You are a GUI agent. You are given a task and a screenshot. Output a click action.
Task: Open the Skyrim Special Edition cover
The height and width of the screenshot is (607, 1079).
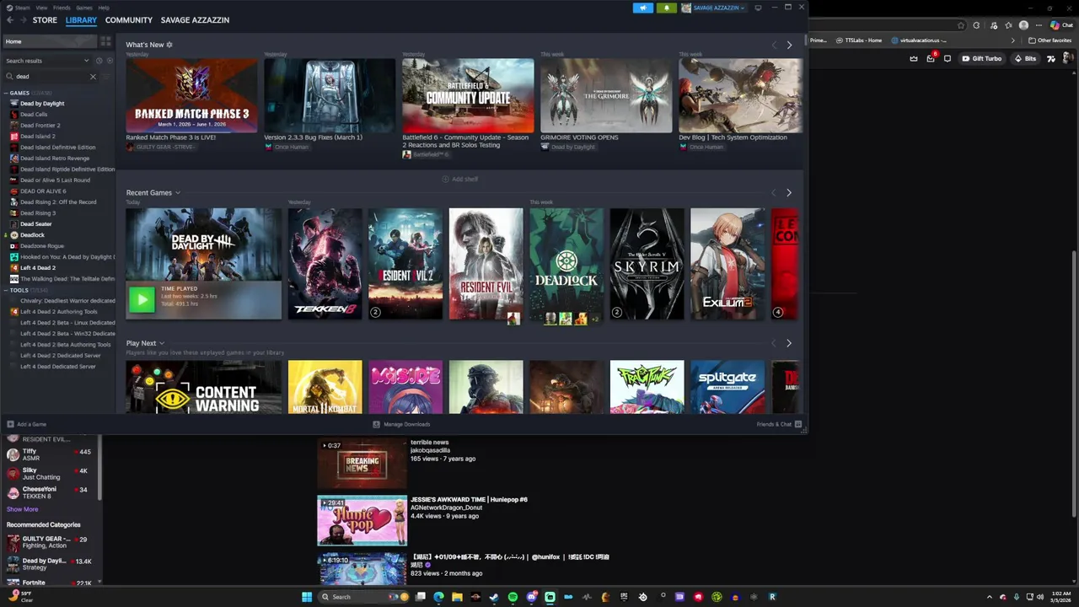647,264
